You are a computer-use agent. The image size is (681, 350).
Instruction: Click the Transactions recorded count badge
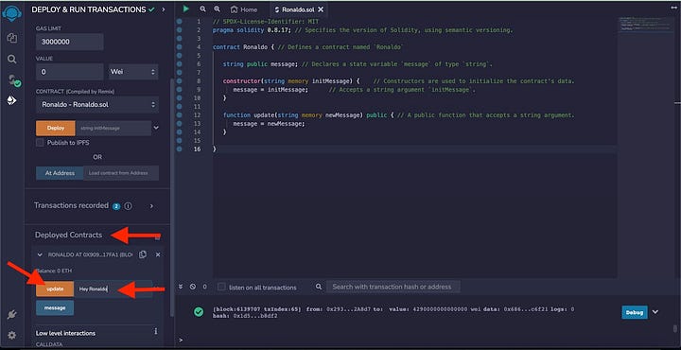tap(116, 206)
